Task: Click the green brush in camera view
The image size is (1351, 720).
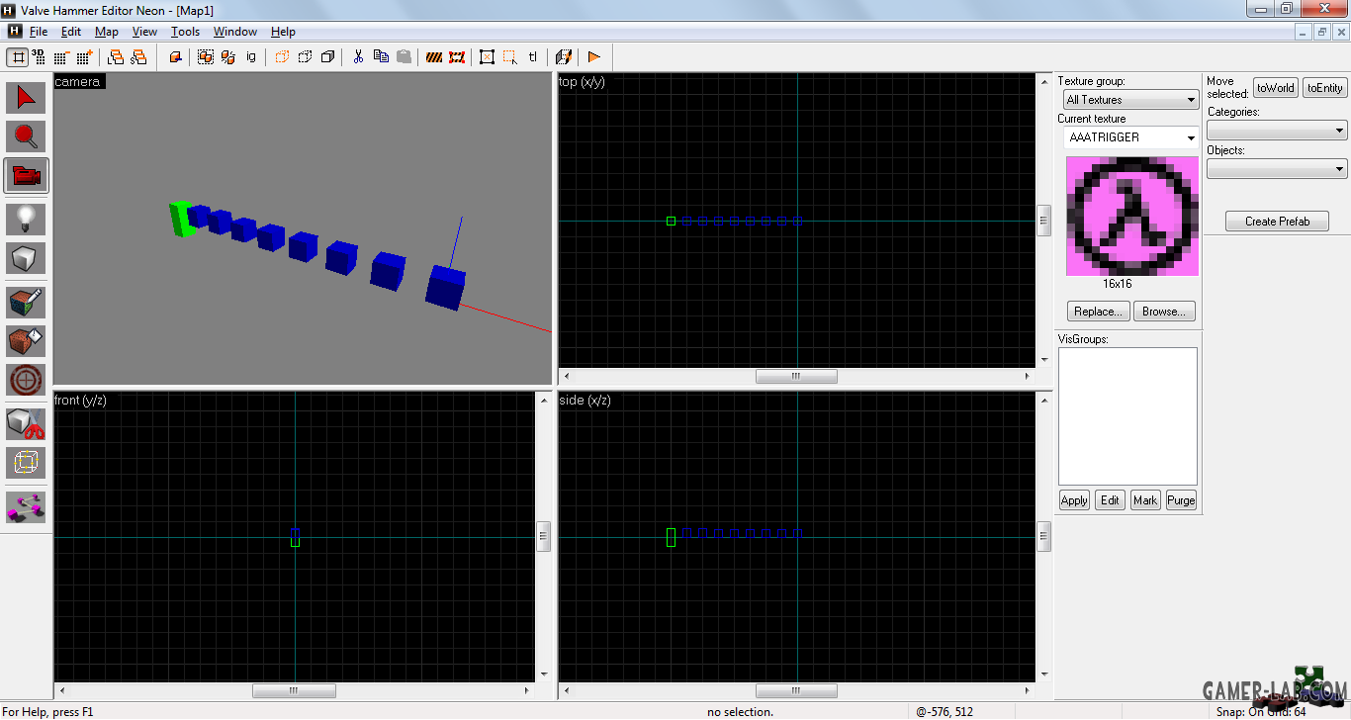Action: pyautogui.click(x=181, y=220)
